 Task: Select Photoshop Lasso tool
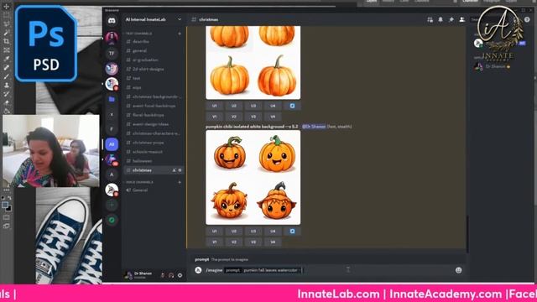click(x=6, y=23)
